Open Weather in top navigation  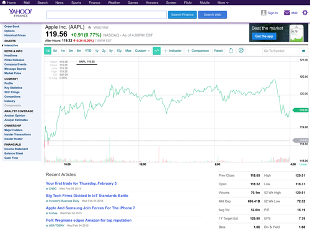pos(114,2)
